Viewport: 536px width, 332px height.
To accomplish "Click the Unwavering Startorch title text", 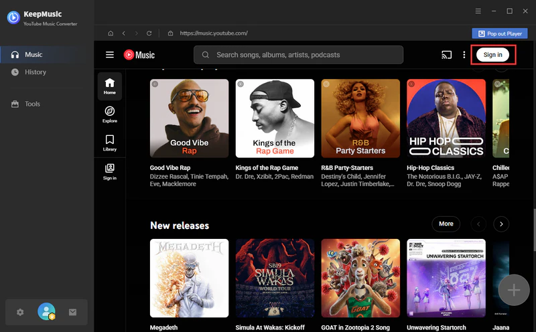I will point(436,327).
